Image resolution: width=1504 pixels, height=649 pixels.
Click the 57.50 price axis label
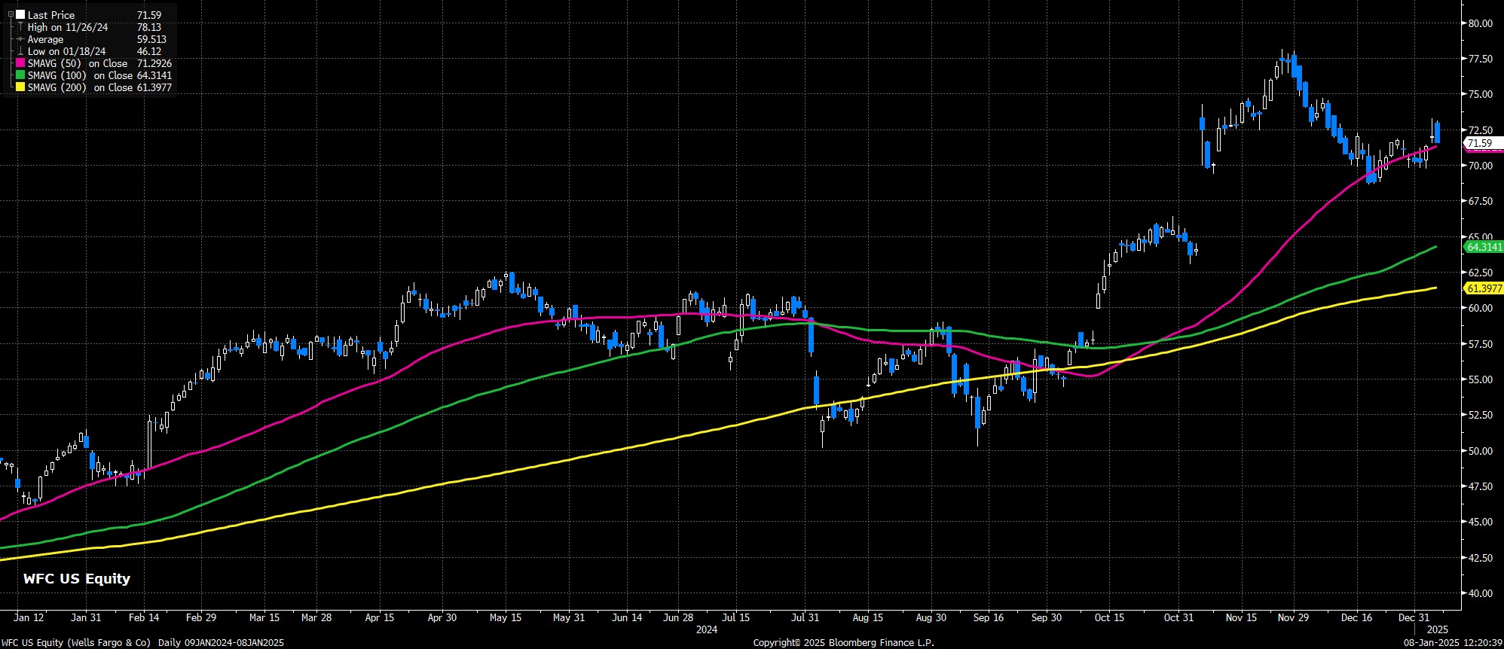[x=1480, y=344]
